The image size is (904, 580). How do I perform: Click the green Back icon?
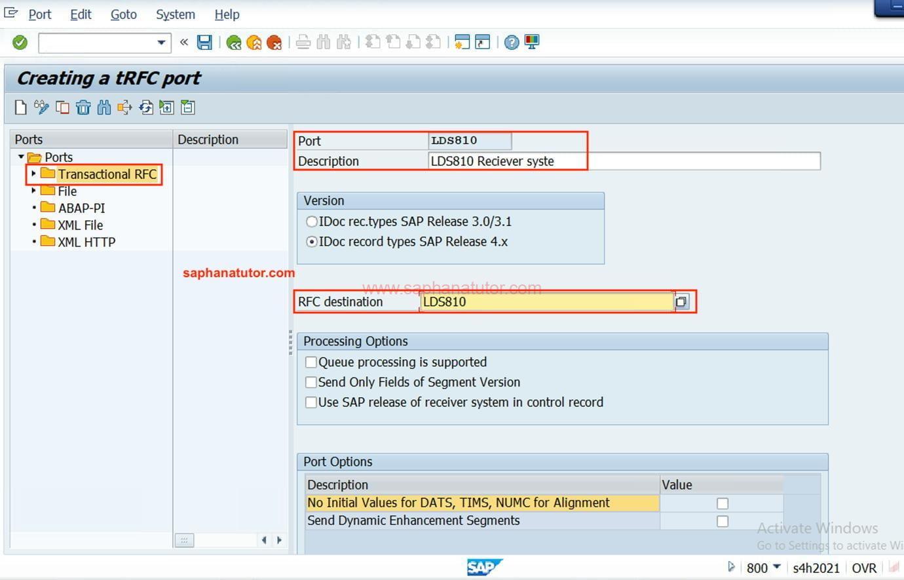[234, 43]
